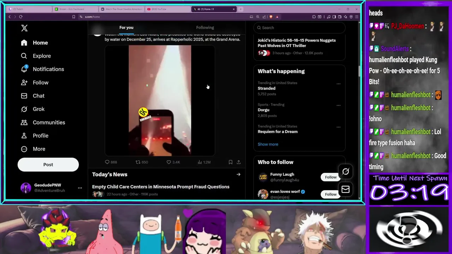
Task: Open Communities from the sidebar
Action: [x=43, y=122]
